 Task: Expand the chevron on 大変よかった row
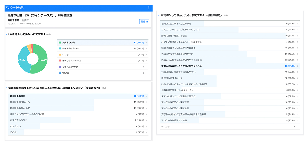click(x=146, y=43)
